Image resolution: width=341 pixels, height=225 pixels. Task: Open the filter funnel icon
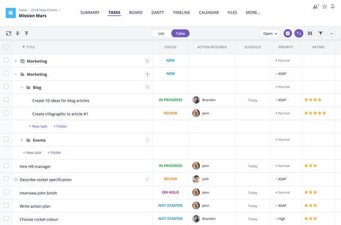tap(321, 33)
